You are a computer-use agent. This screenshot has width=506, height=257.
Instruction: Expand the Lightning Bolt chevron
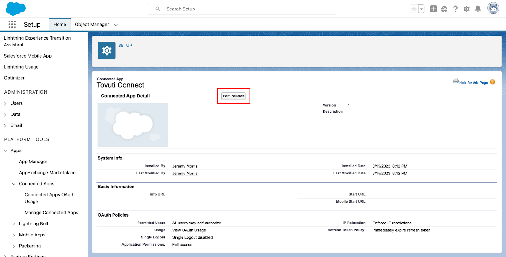point(14,224)
